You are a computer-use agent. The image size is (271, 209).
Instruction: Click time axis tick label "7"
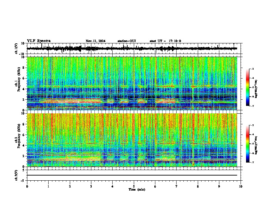pos(177,186)
